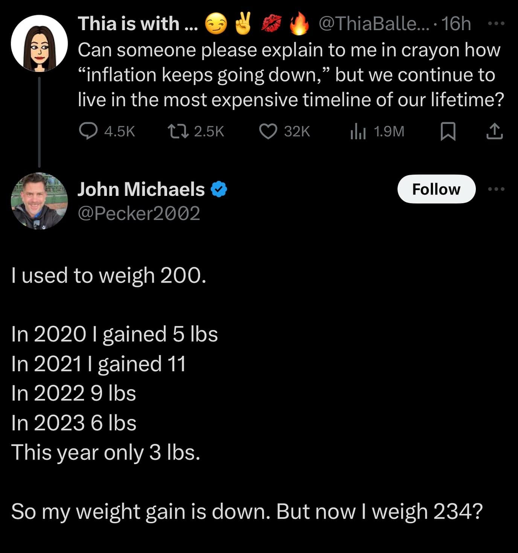Bookmark Thia's inflation tweet
The height and width of the screenshot is (553, 518).
point(448,131)
